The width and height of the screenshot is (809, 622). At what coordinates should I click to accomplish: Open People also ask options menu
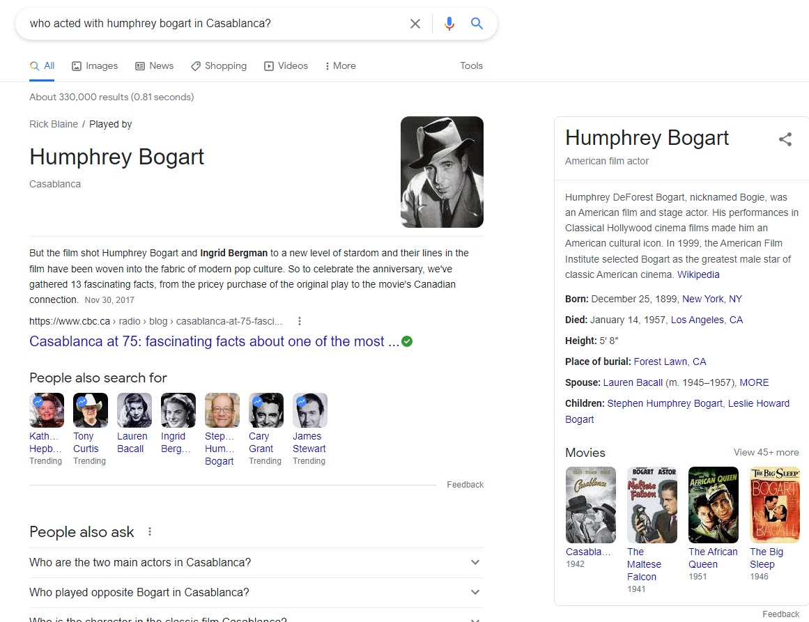pos(150,531)
